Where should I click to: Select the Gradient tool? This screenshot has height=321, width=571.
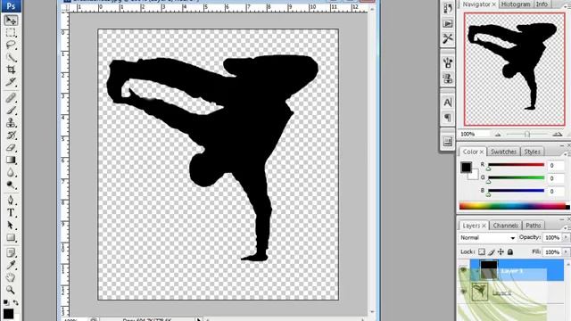click(x=11, y=160)
